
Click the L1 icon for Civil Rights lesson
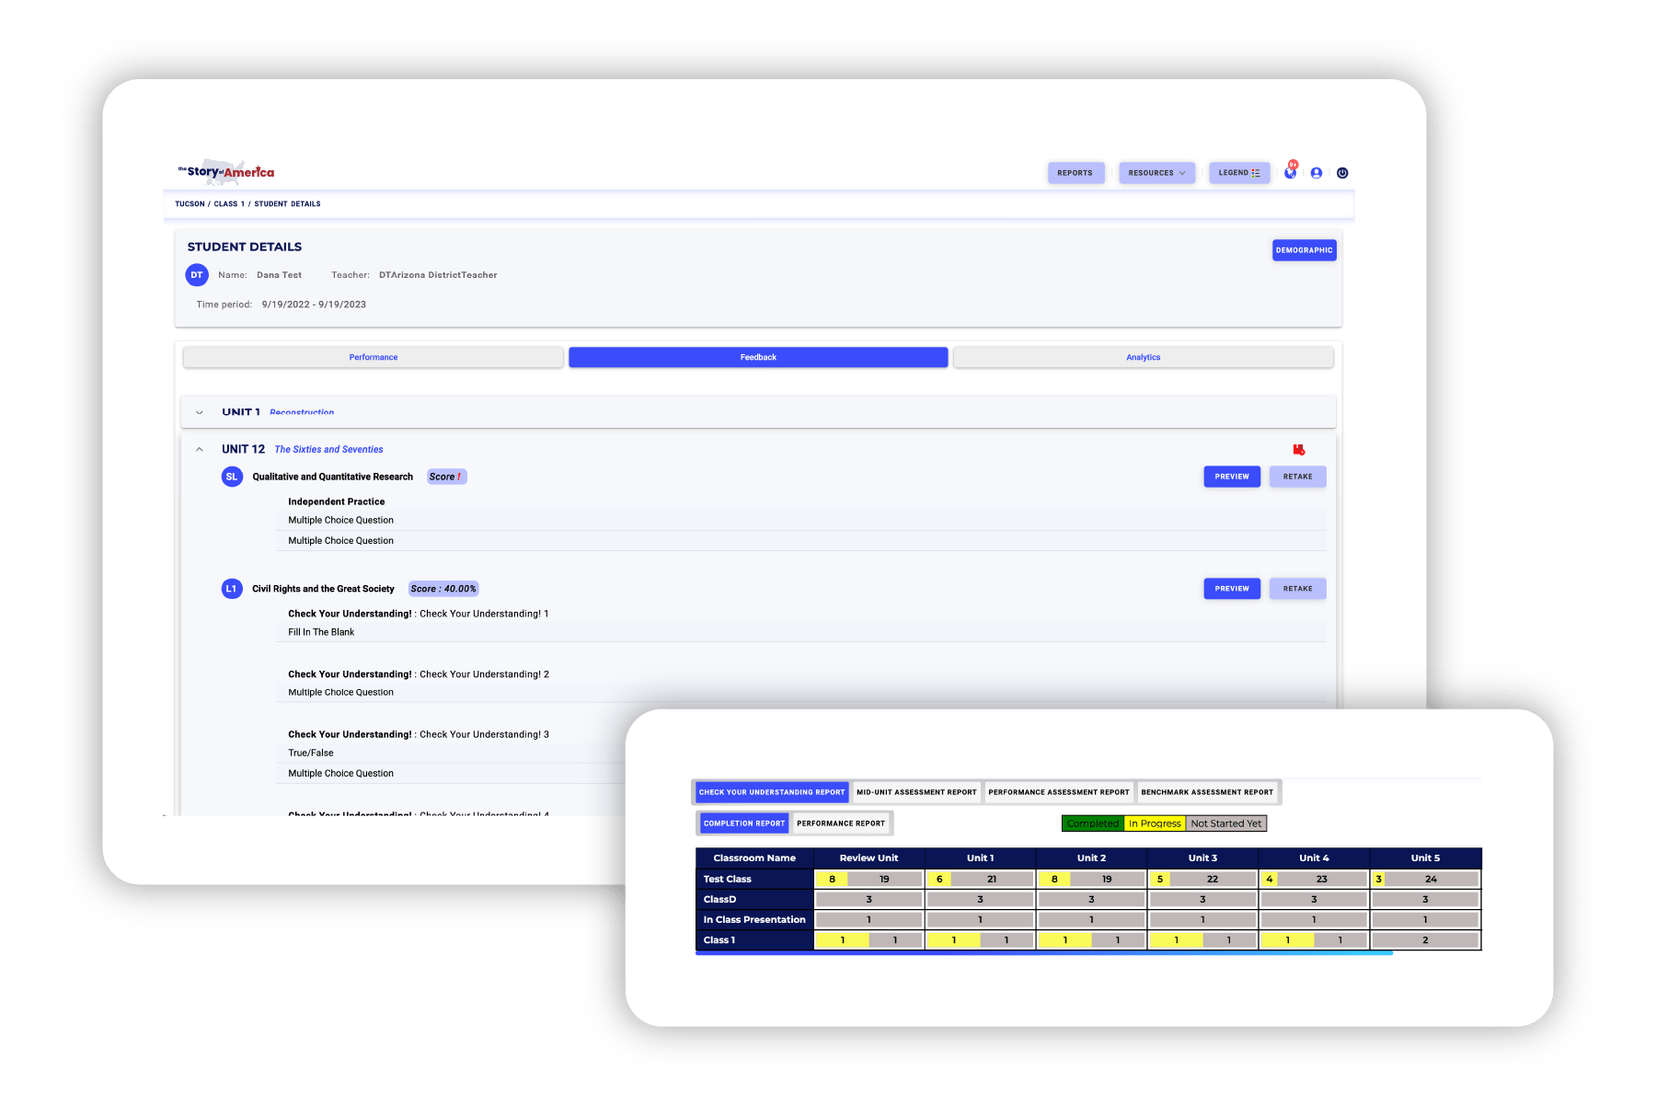click(x=232, y=588)
